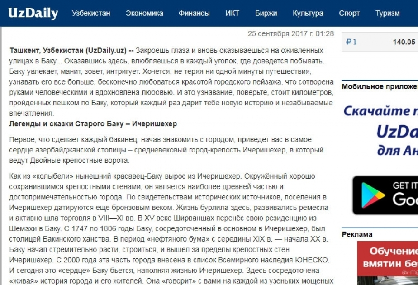
Task: Click the Реклама sidebar heading
Action: (357, 234)
